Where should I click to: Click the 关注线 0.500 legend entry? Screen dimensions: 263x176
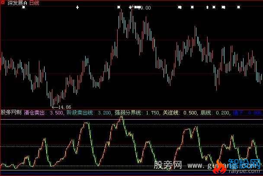point(180,113)
